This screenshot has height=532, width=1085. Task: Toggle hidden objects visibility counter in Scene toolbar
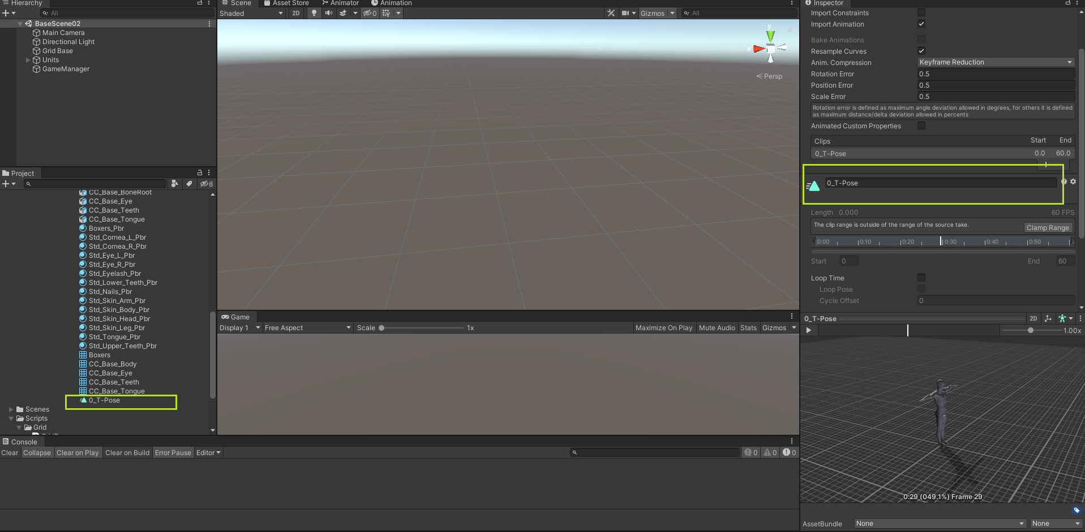(370, 13)
